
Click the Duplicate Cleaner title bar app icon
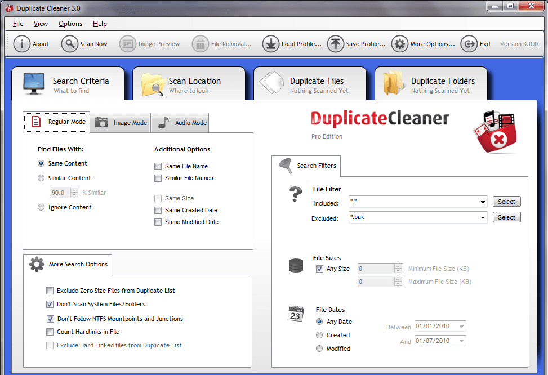[9, 8]
